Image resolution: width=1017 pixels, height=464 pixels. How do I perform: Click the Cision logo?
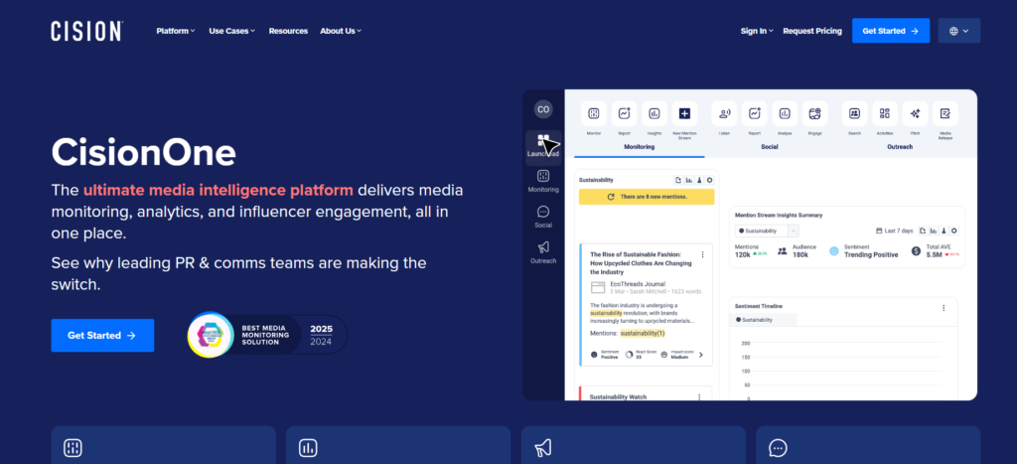[x=86, y=31]
